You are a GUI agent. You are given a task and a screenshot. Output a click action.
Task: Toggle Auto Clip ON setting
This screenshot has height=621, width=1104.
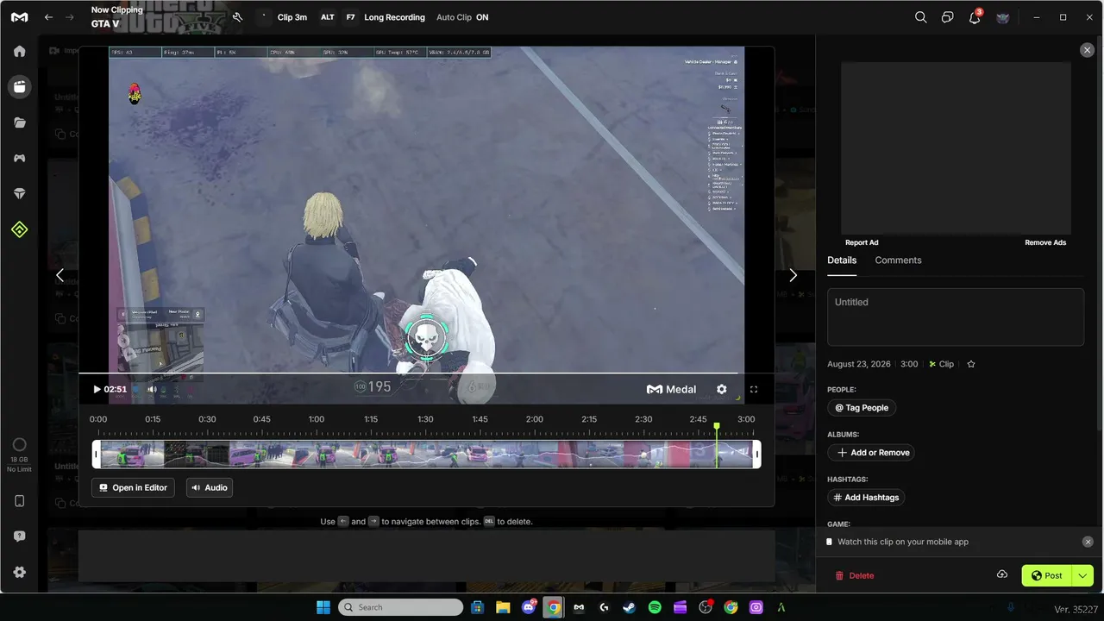[x=462, y=17]
